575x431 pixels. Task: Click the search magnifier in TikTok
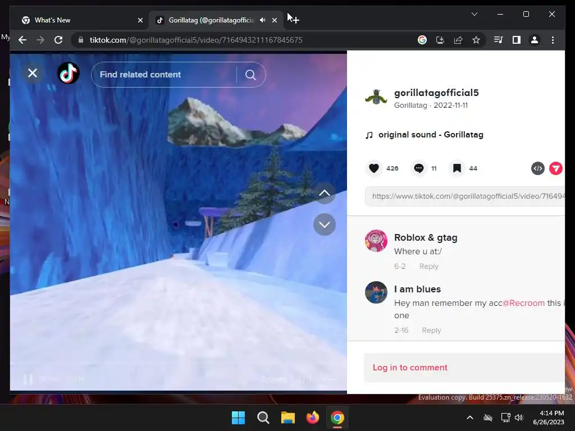tap(250, 75)
